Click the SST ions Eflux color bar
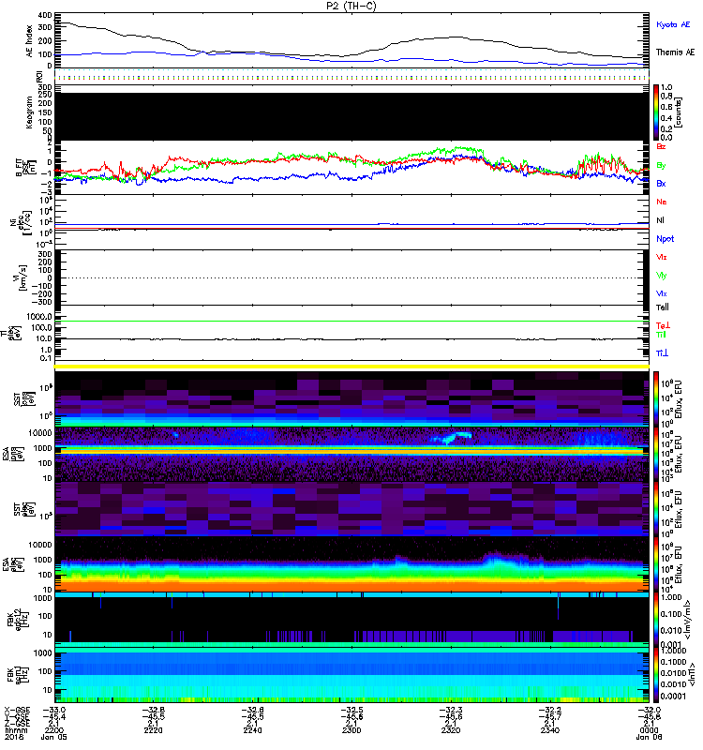 [x=656, y=398]
